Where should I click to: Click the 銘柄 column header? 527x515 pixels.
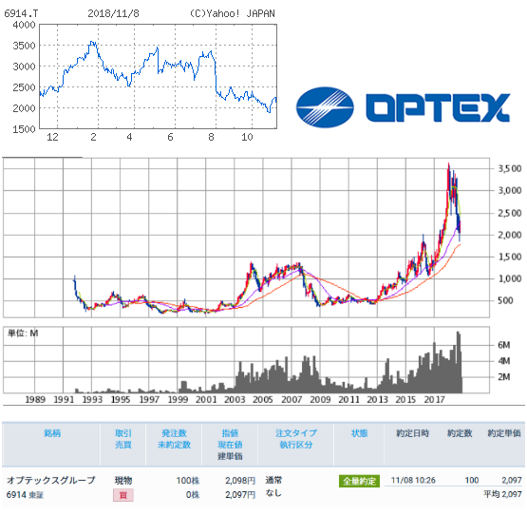[52, 433]
